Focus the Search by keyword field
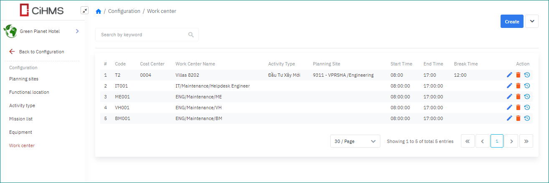 coord(142,35)
